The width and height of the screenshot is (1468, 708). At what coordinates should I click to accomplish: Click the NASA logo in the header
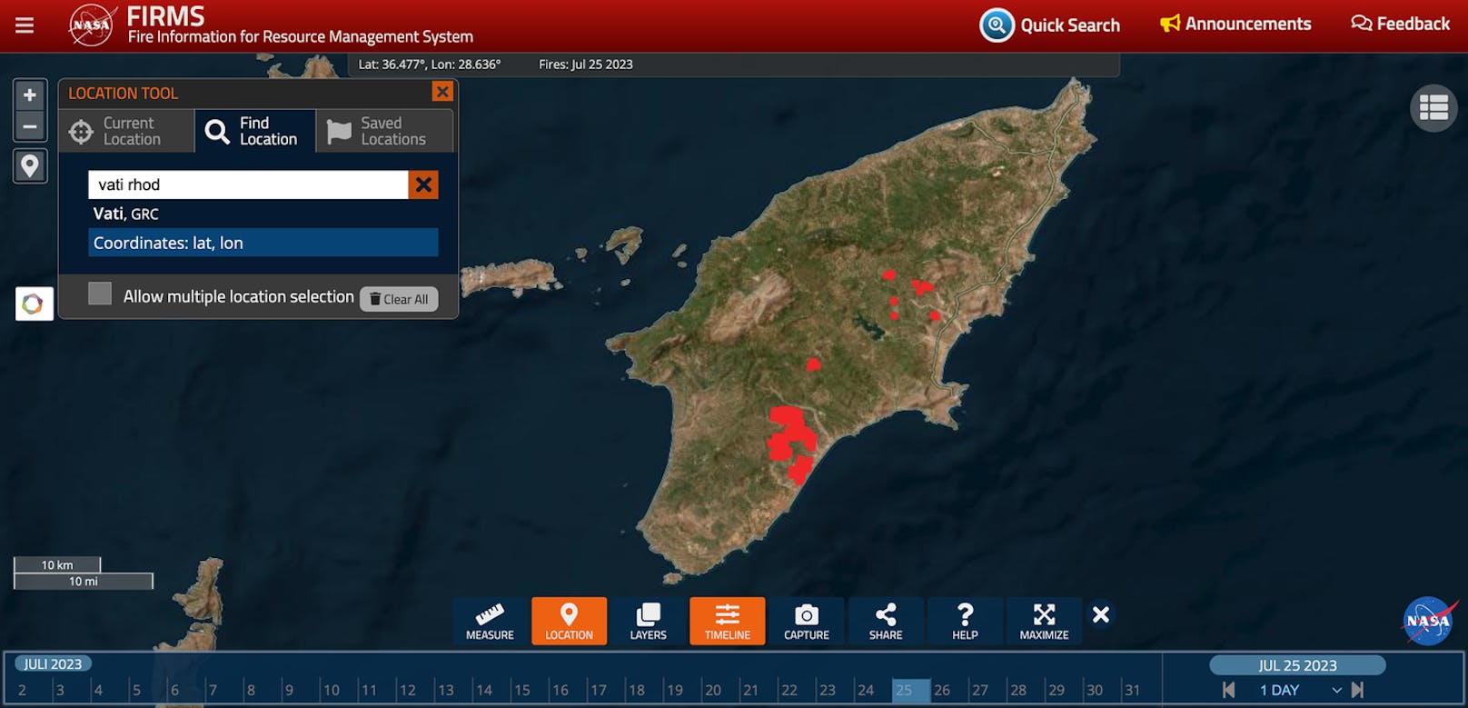click(x=92, y=25)
